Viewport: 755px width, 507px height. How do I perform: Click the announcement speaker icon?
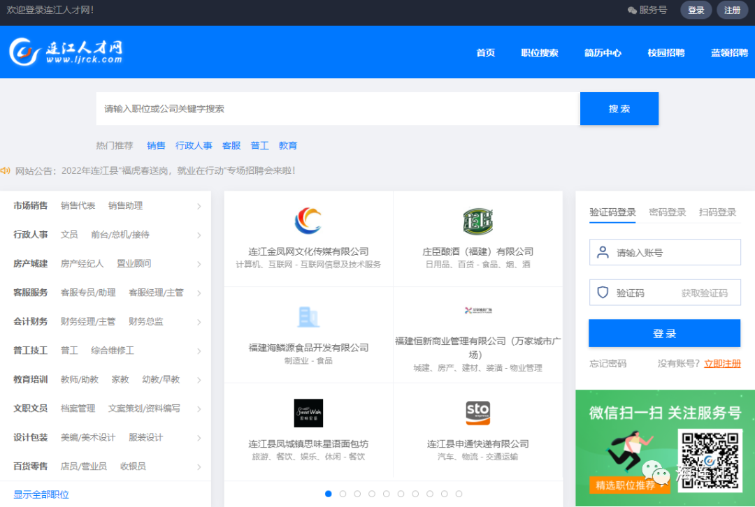(x=6, y=170)
